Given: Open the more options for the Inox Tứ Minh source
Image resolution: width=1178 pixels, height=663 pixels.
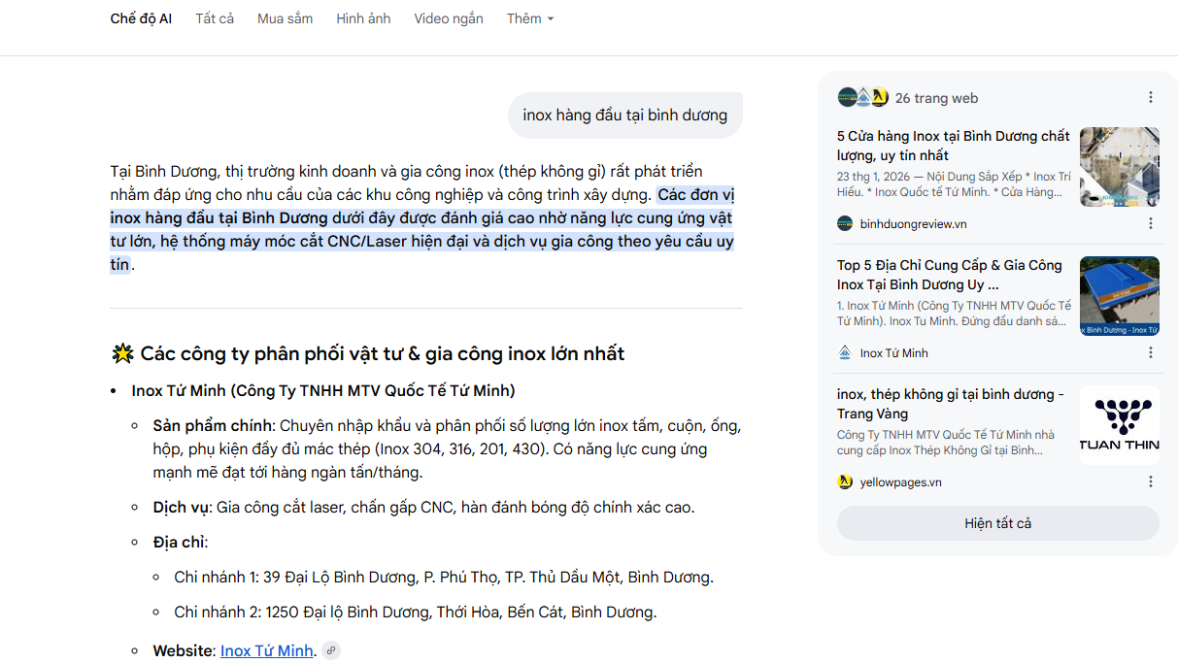Looking at the screenshot, I should (1151, 352).
